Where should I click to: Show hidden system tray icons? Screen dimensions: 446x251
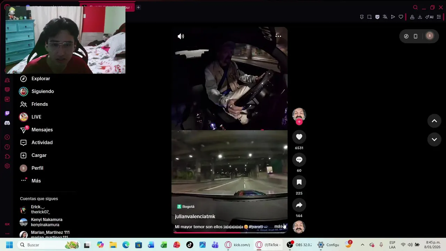pos(362,245)
